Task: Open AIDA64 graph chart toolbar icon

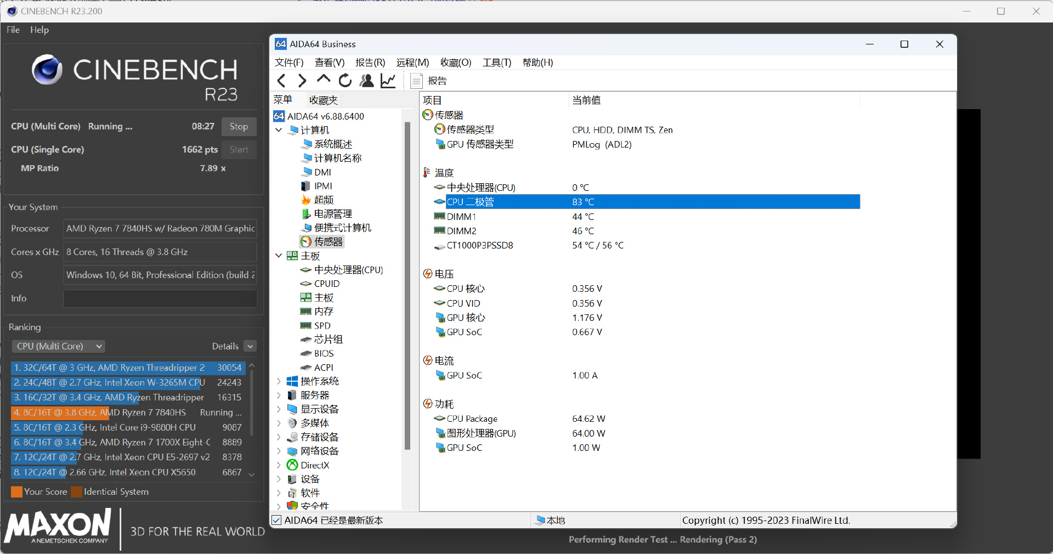Action: pyautogui.click(x=388, y=81)
